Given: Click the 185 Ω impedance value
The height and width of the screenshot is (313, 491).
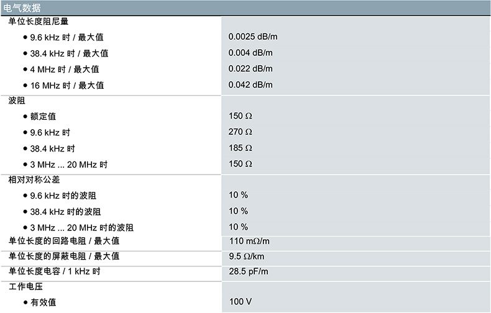Looking at the screenshot, I should click(241, 148).
